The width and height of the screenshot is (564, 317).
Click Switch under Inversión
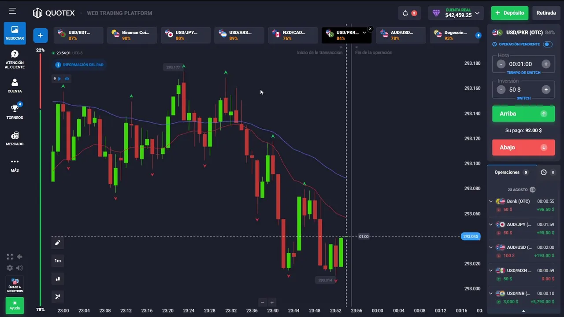(x=523, y=98)
